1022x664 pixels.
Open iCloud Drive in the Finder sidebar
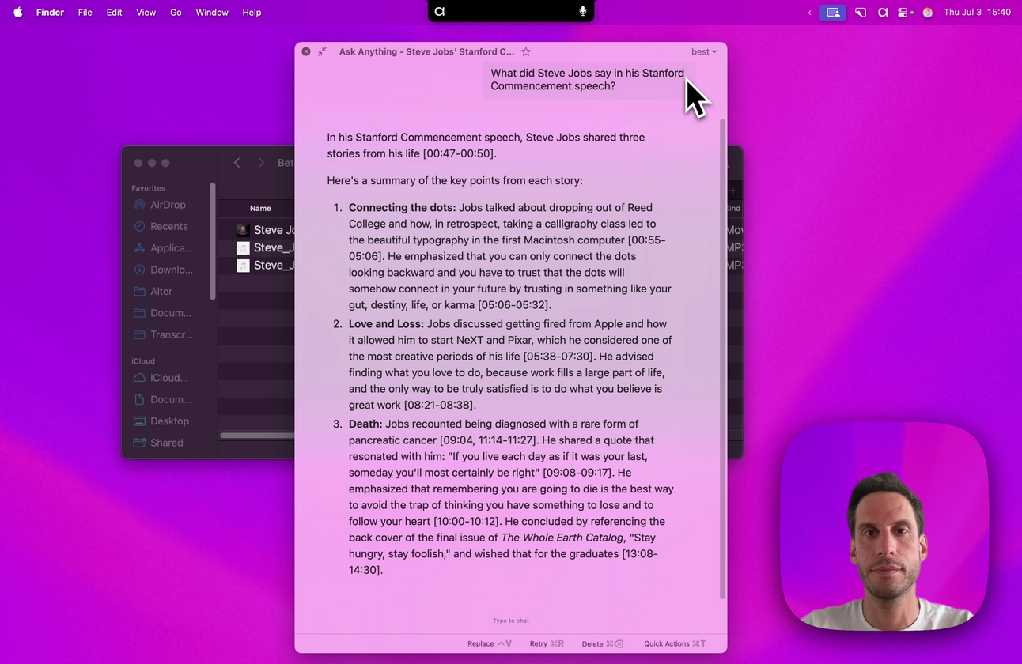coord(161,378)
